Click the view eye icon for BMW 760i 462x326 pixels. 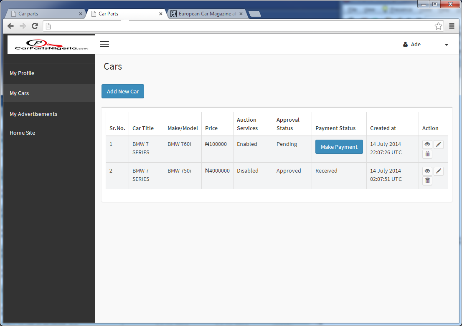pyautogui.click(x=427, y=145)
